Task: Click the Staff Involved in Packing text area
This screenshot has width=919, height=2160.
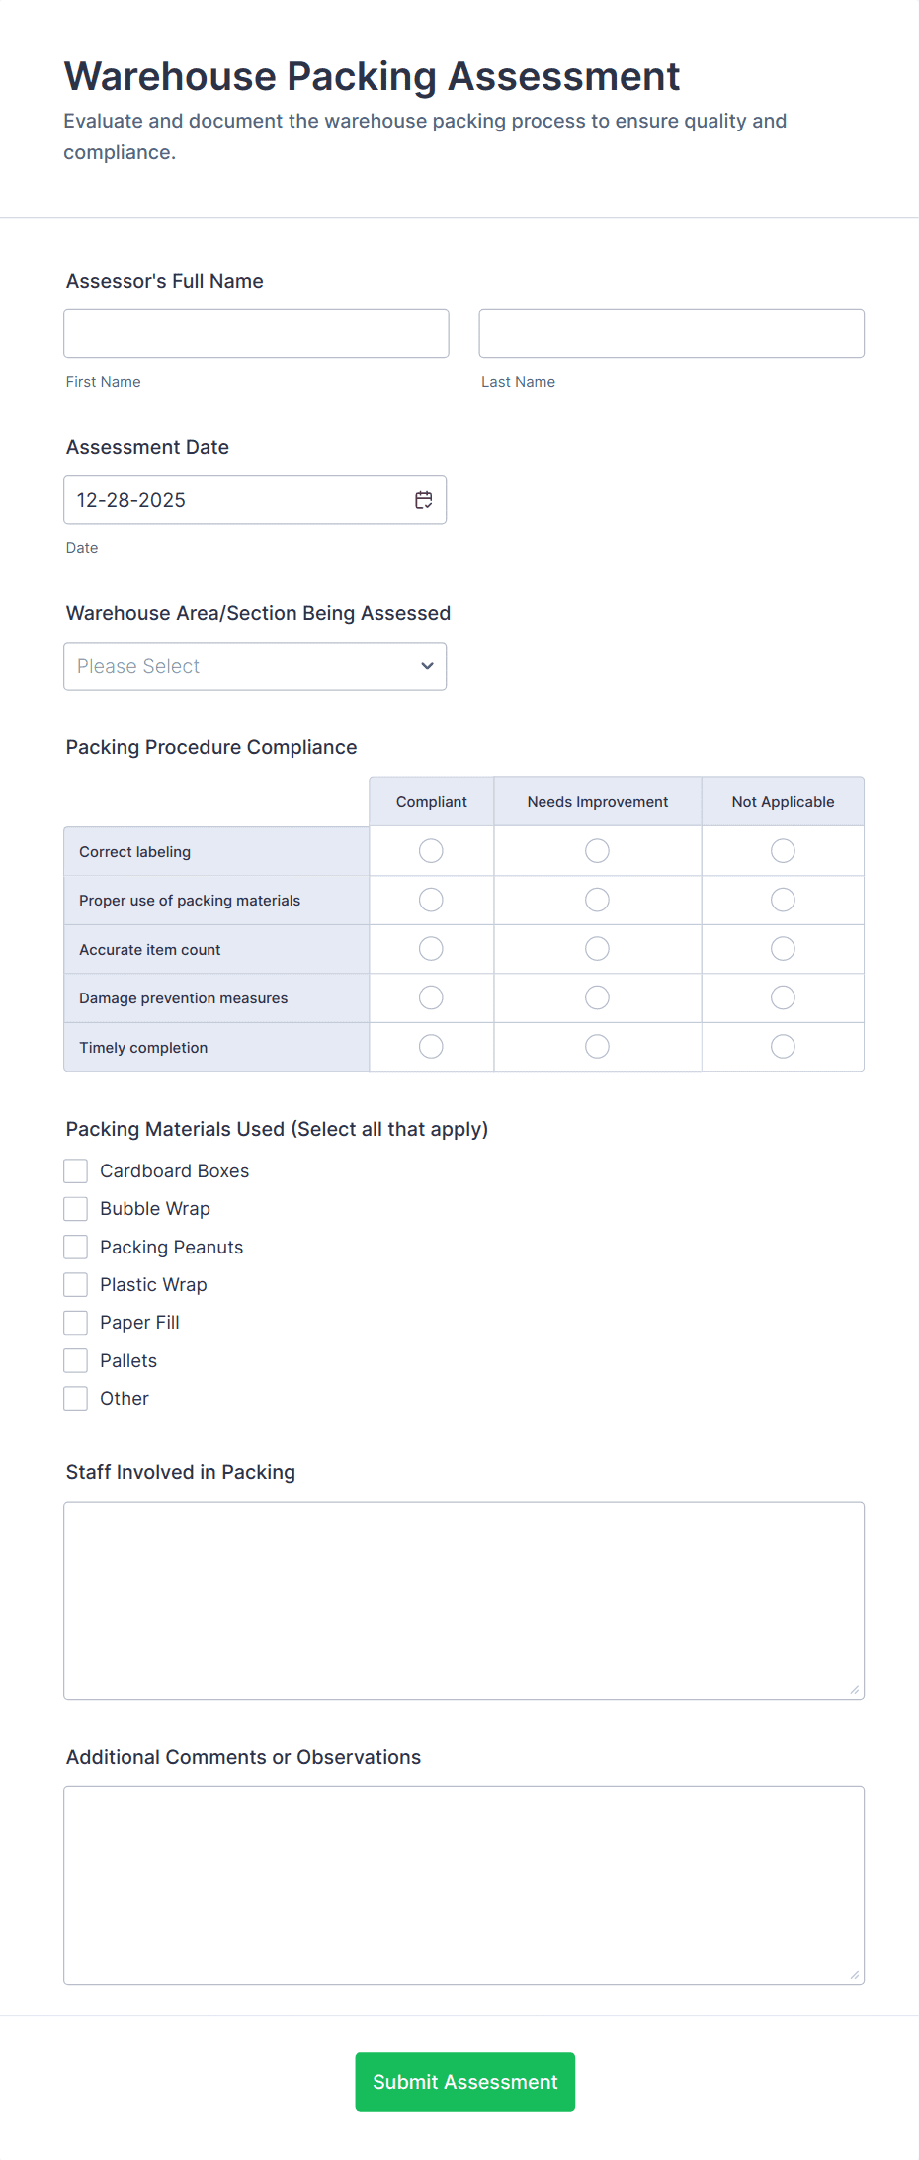Action: (x=463, y=1599)
